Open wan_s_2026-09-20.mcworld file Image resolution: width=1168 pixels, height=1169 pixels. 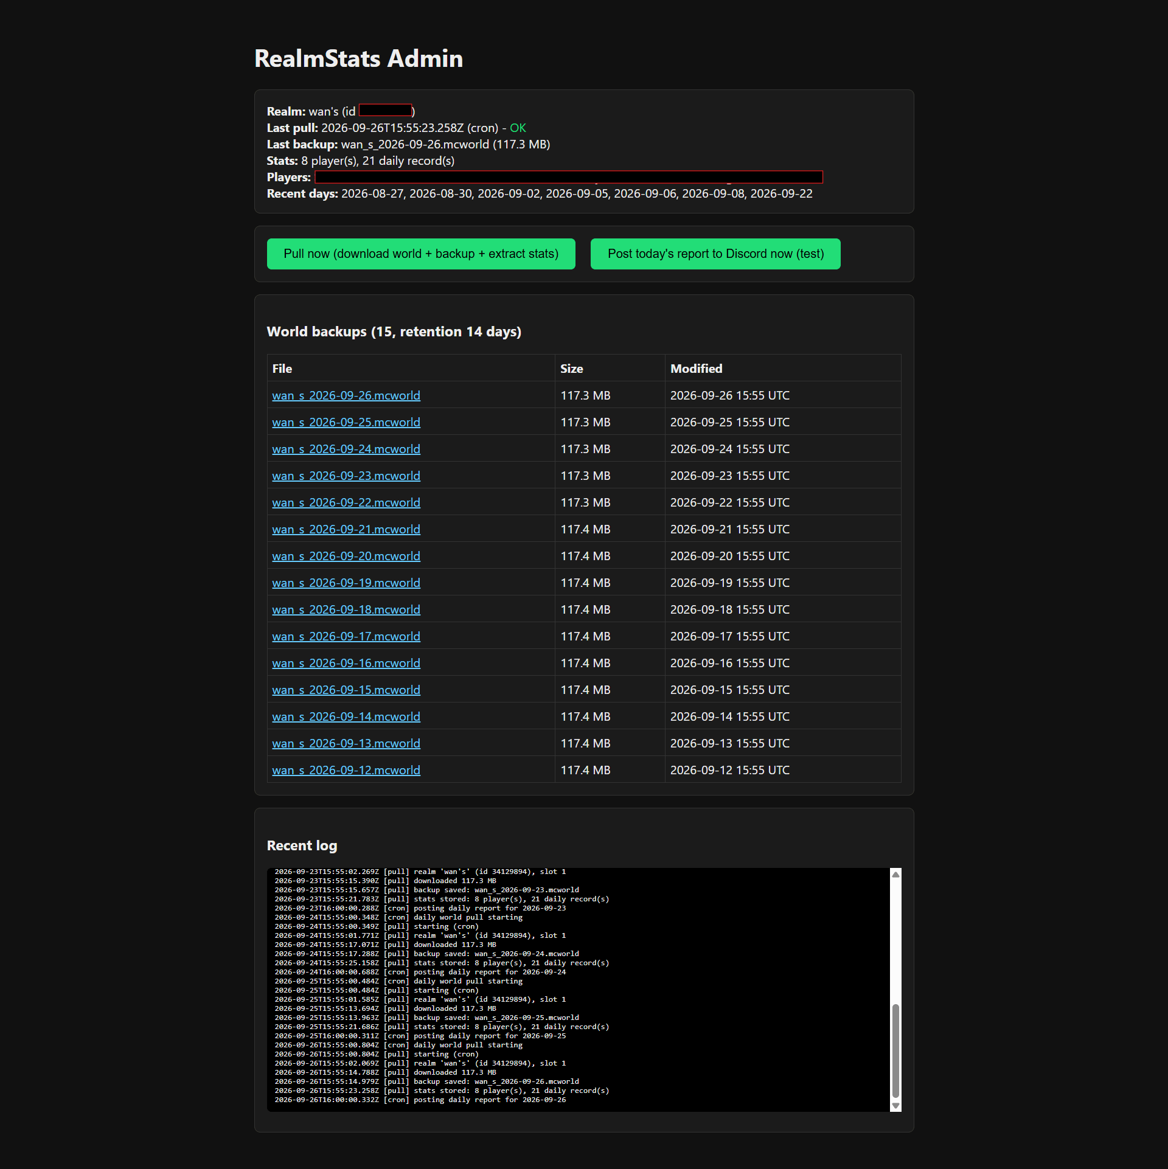click(x=346, y=556)
